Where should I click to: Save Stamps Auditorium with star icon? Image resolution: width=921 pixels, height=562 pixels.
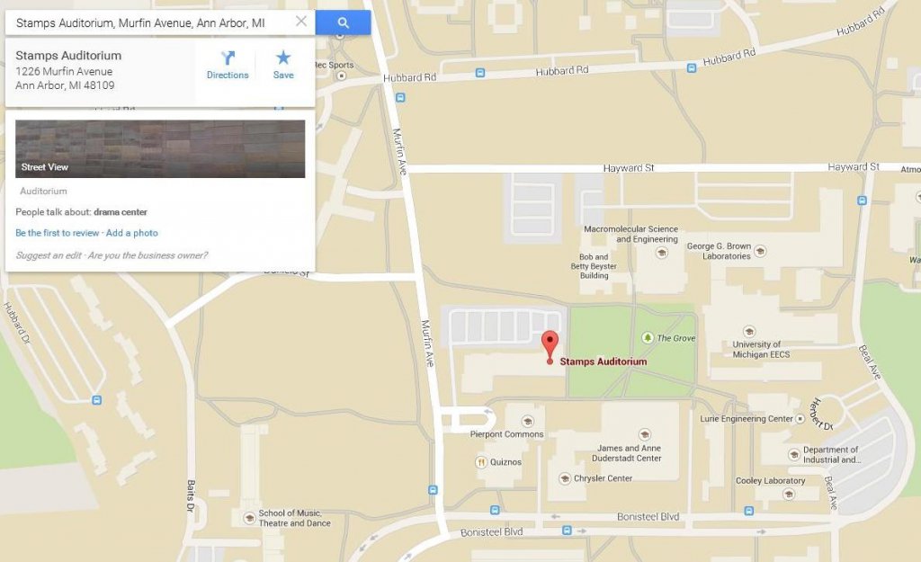[x=283, y=65]
